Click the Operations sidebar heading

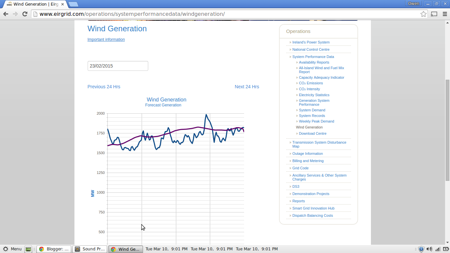pos(298,31)
